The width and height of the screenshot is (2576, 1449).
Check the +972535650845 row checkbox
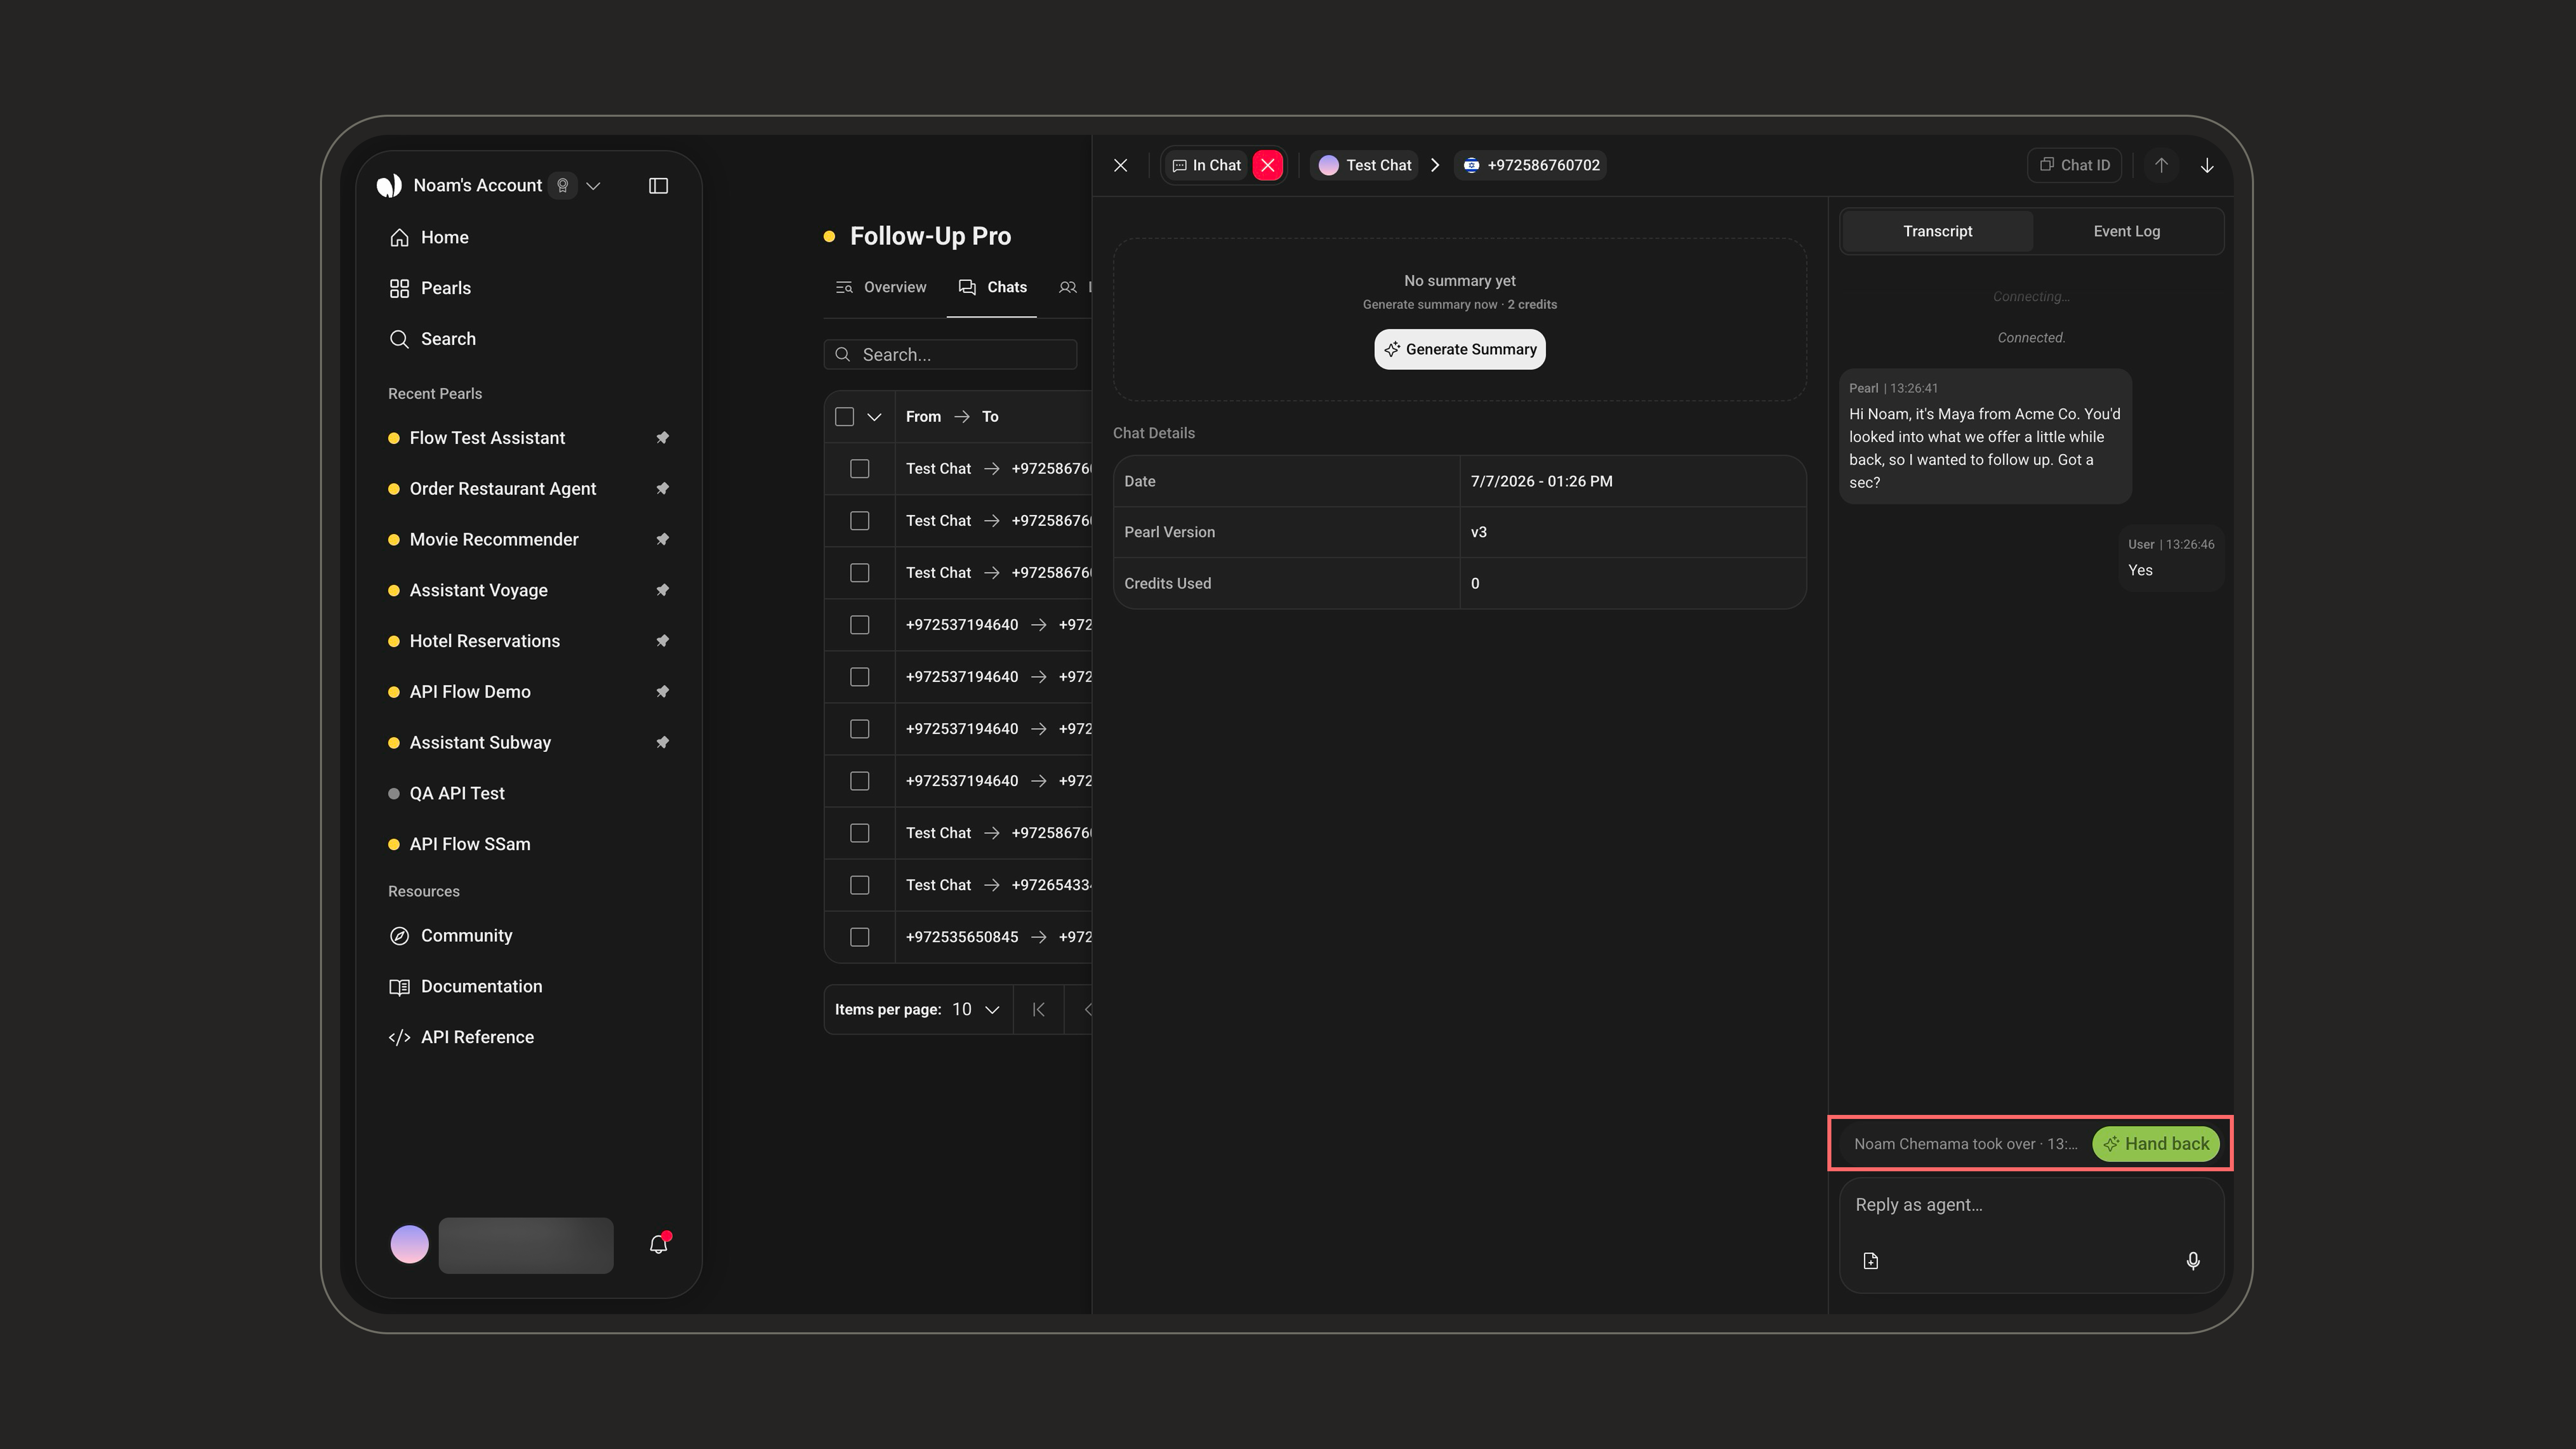click(x=860, y=937)
